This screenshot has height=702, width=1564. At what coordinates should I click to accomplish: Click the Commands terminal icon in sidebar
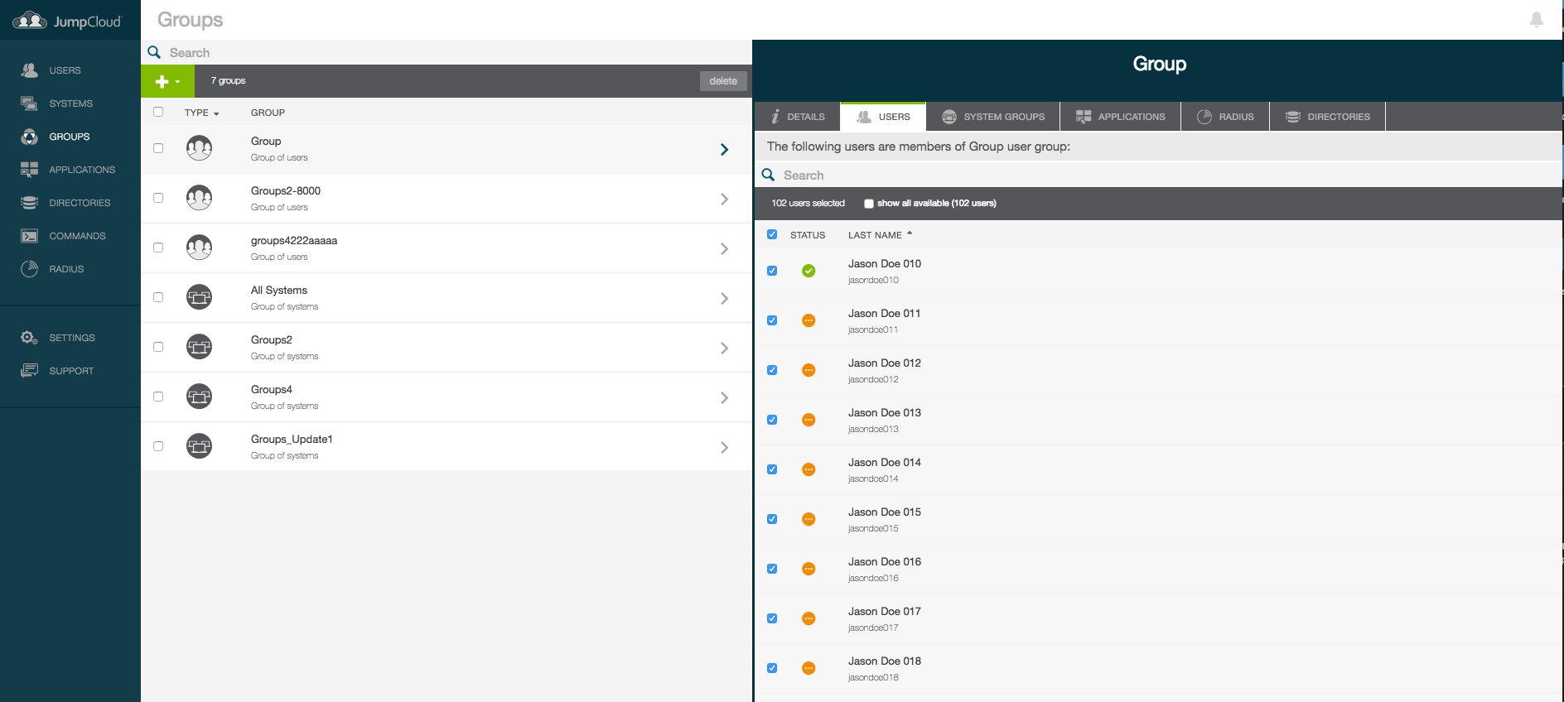coord(30,236)
